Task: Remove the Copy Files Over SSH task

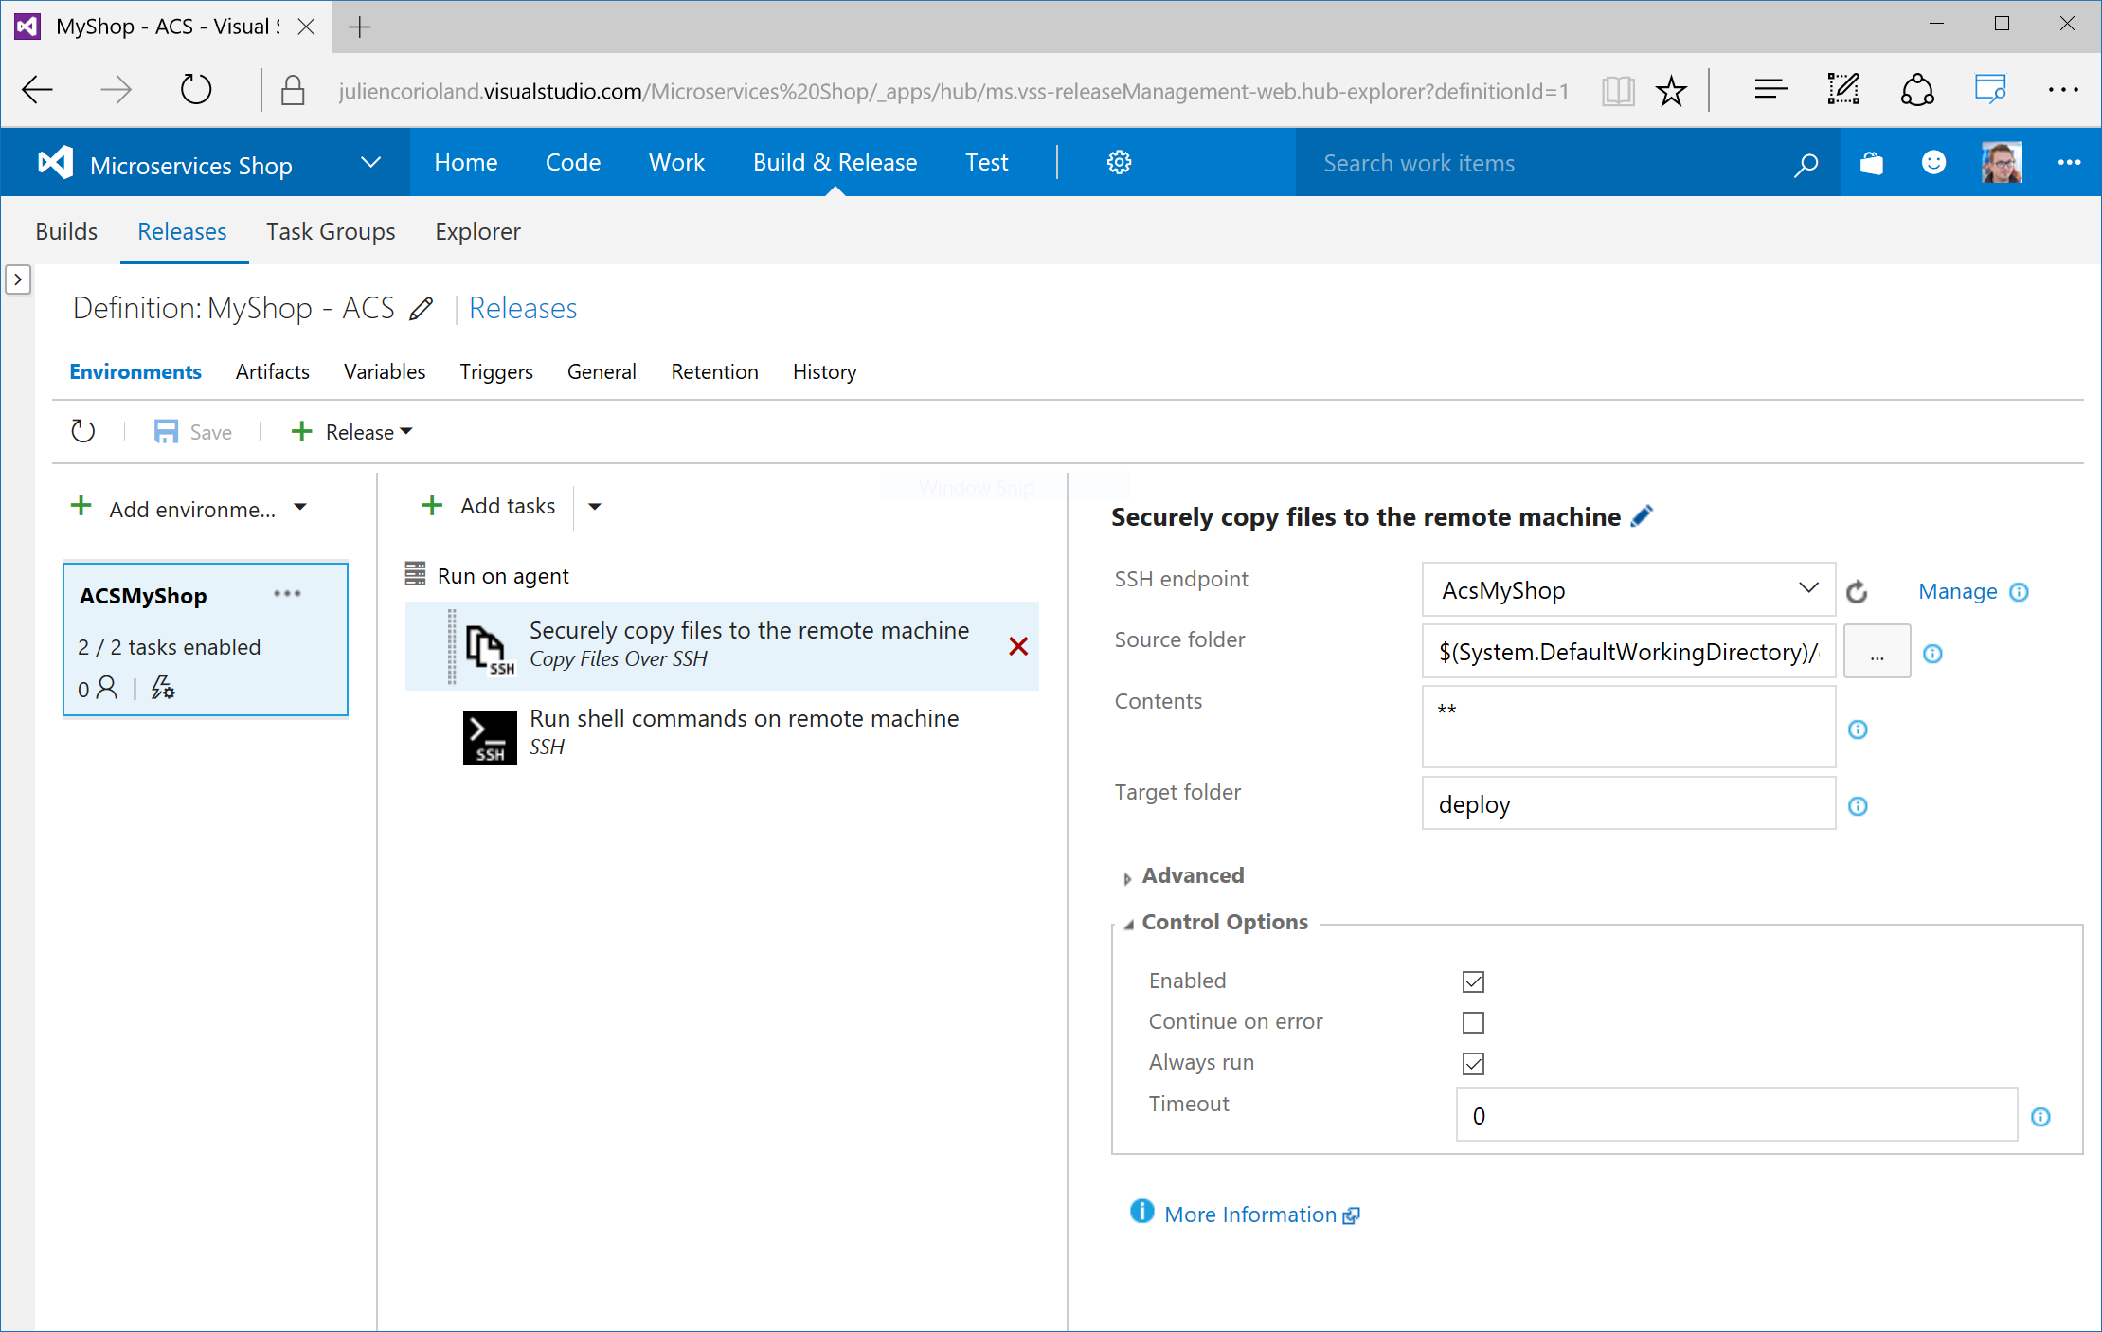Action: 1018,647
